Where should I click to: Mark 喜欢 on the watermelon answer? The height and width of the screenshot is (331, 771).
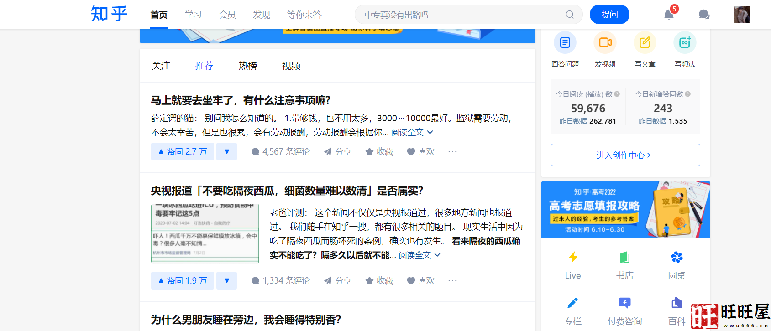(x=421, y=281)
